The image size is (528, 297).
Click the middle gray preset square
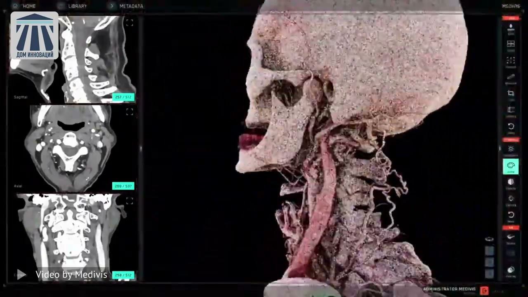(489, 262)
